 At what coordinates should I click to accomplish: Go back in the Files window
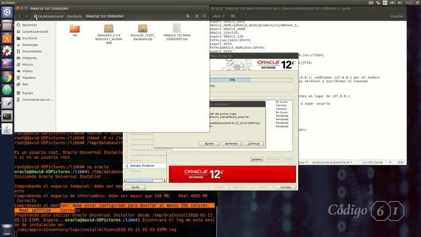tap(20, 16)
